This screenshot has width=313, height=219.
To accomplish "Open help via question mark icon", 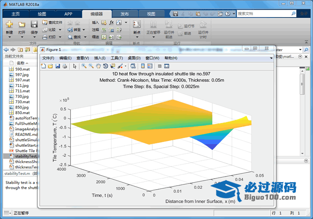I will click(228, 14).
